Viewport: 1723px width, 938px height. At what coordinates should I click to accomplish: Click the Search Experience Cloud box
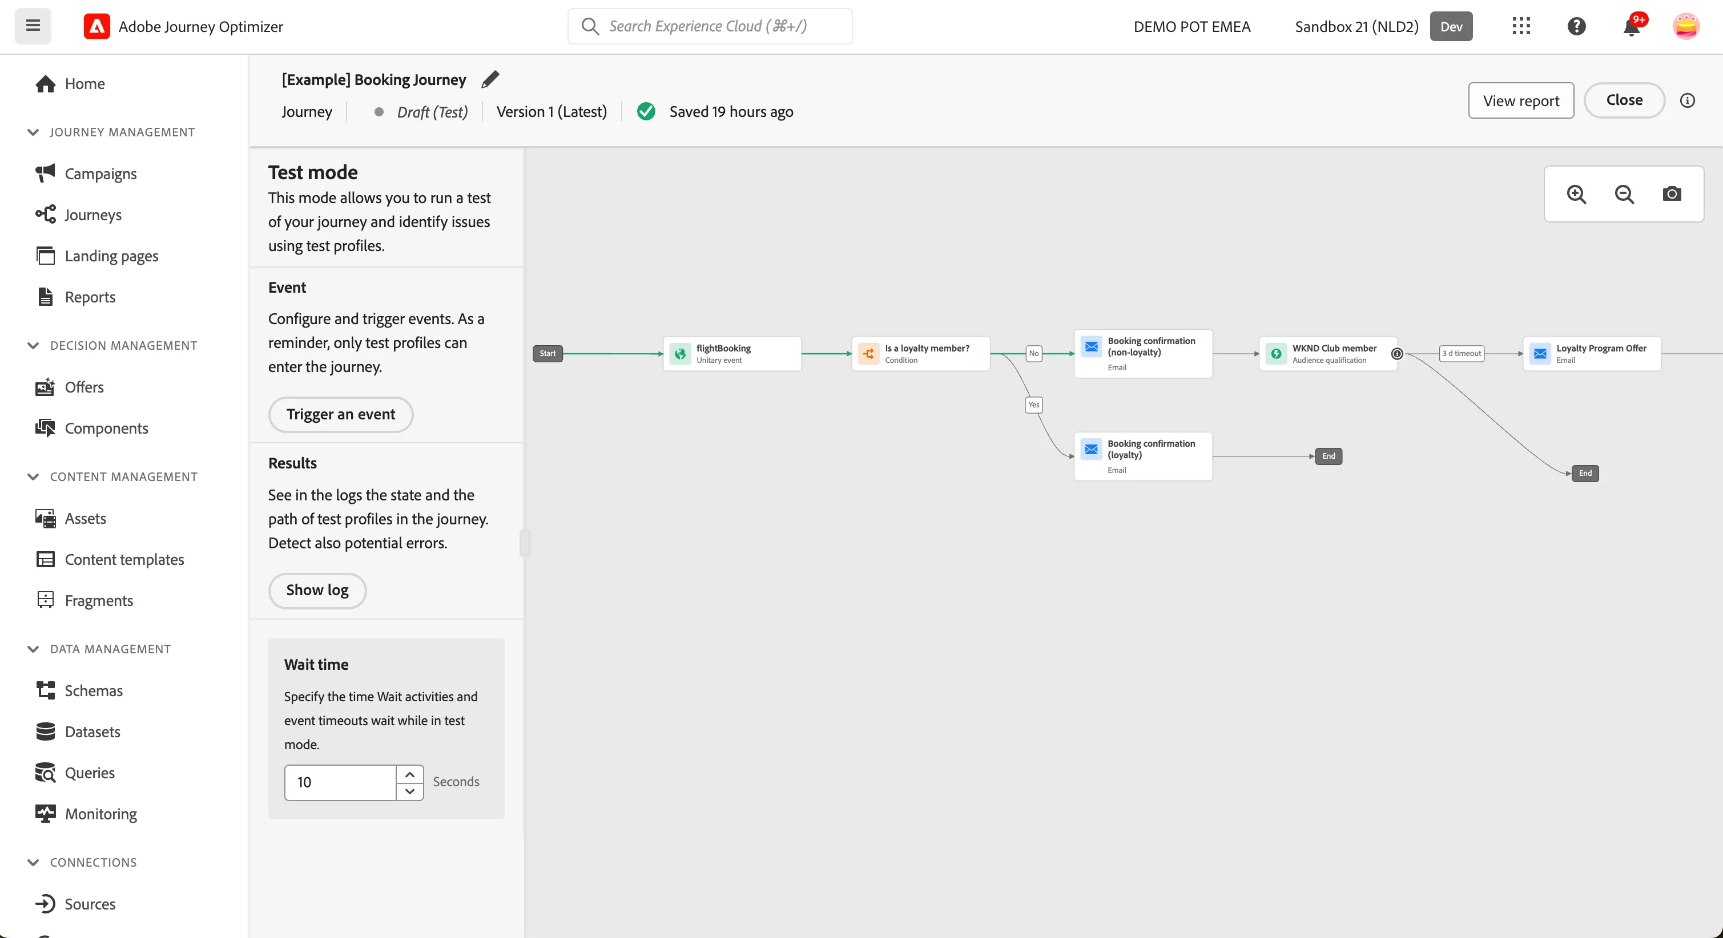click(710, 26)
